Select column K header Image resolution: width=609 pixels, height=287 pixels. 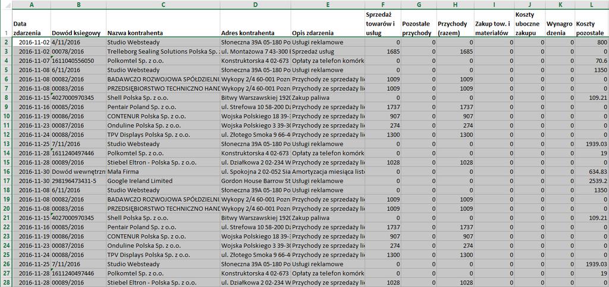click(560, 5)
